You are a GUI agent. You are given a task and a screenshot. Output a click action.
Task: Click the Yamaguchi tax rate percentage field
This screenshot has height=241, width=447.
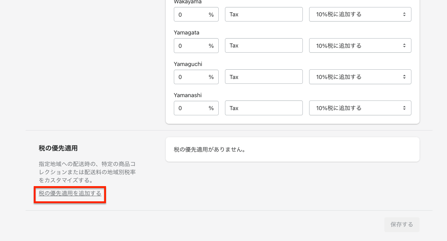coord(196,77)
